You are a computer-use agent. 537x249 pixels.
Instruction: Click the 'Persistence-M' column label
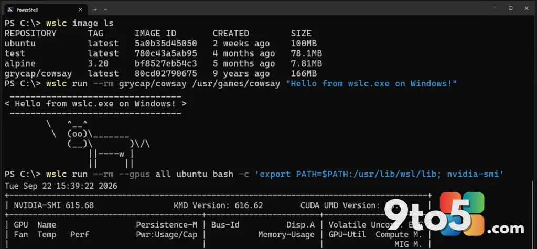(x=166, y=225)
